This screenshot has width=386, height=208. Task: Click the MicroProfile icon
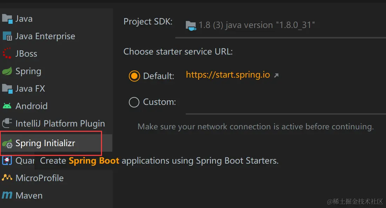(x=7, y=178)
